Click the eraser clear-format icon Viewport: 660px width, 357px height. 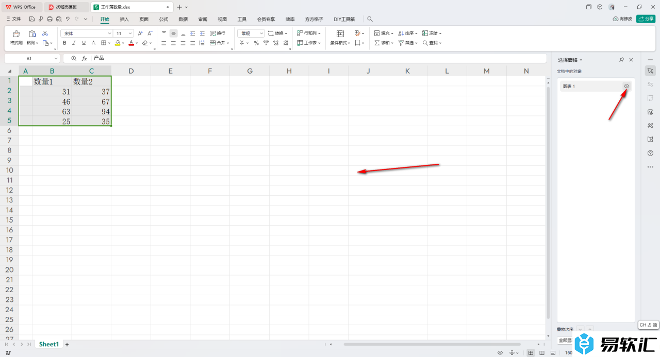pos(145,43)
